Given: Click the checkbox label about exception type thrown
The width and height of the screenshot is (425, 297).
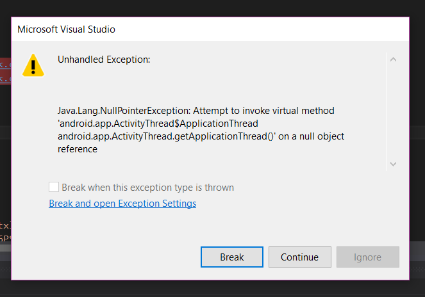Looking at the screenshot, I should (147, 188).
